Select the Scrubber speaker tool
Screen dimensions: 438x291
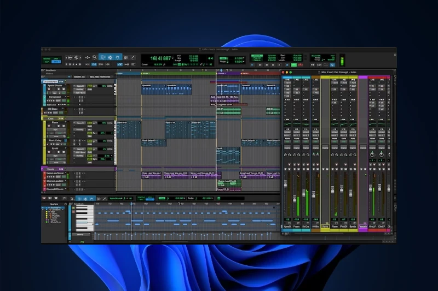(125, 57)
